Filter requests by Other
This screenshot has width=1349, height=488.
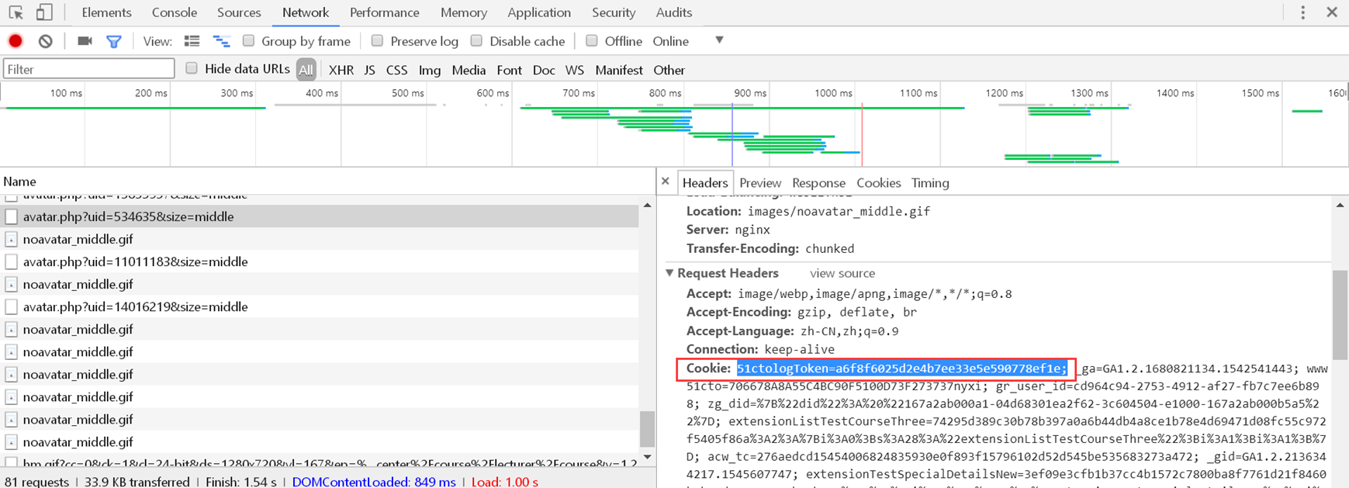(x=669, y=70)
